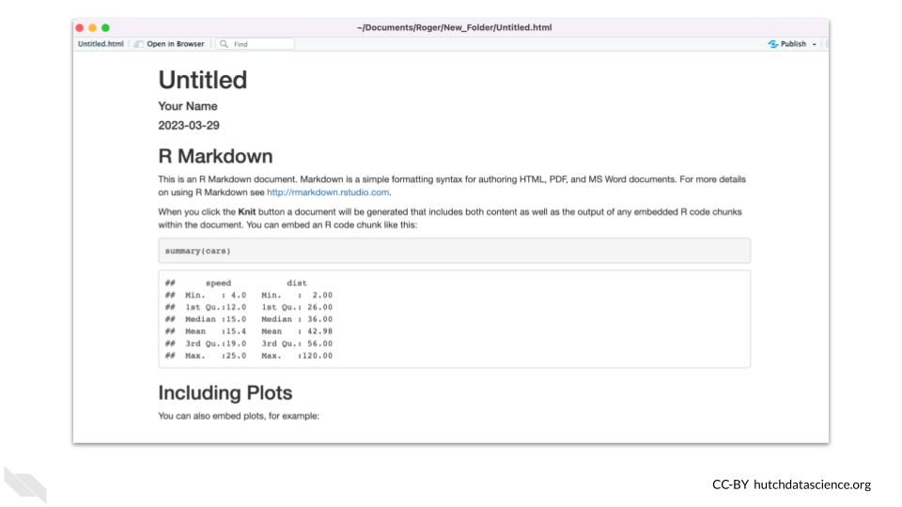Click the red close window button
The image size is (902, 507).
(80, 27)
